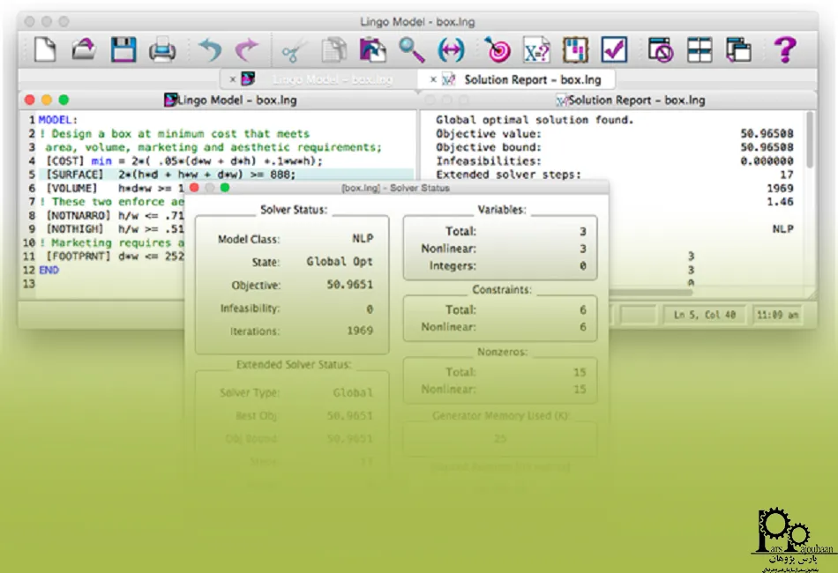Undo the last edit
The image size is (838, 573).
[209, 49]
